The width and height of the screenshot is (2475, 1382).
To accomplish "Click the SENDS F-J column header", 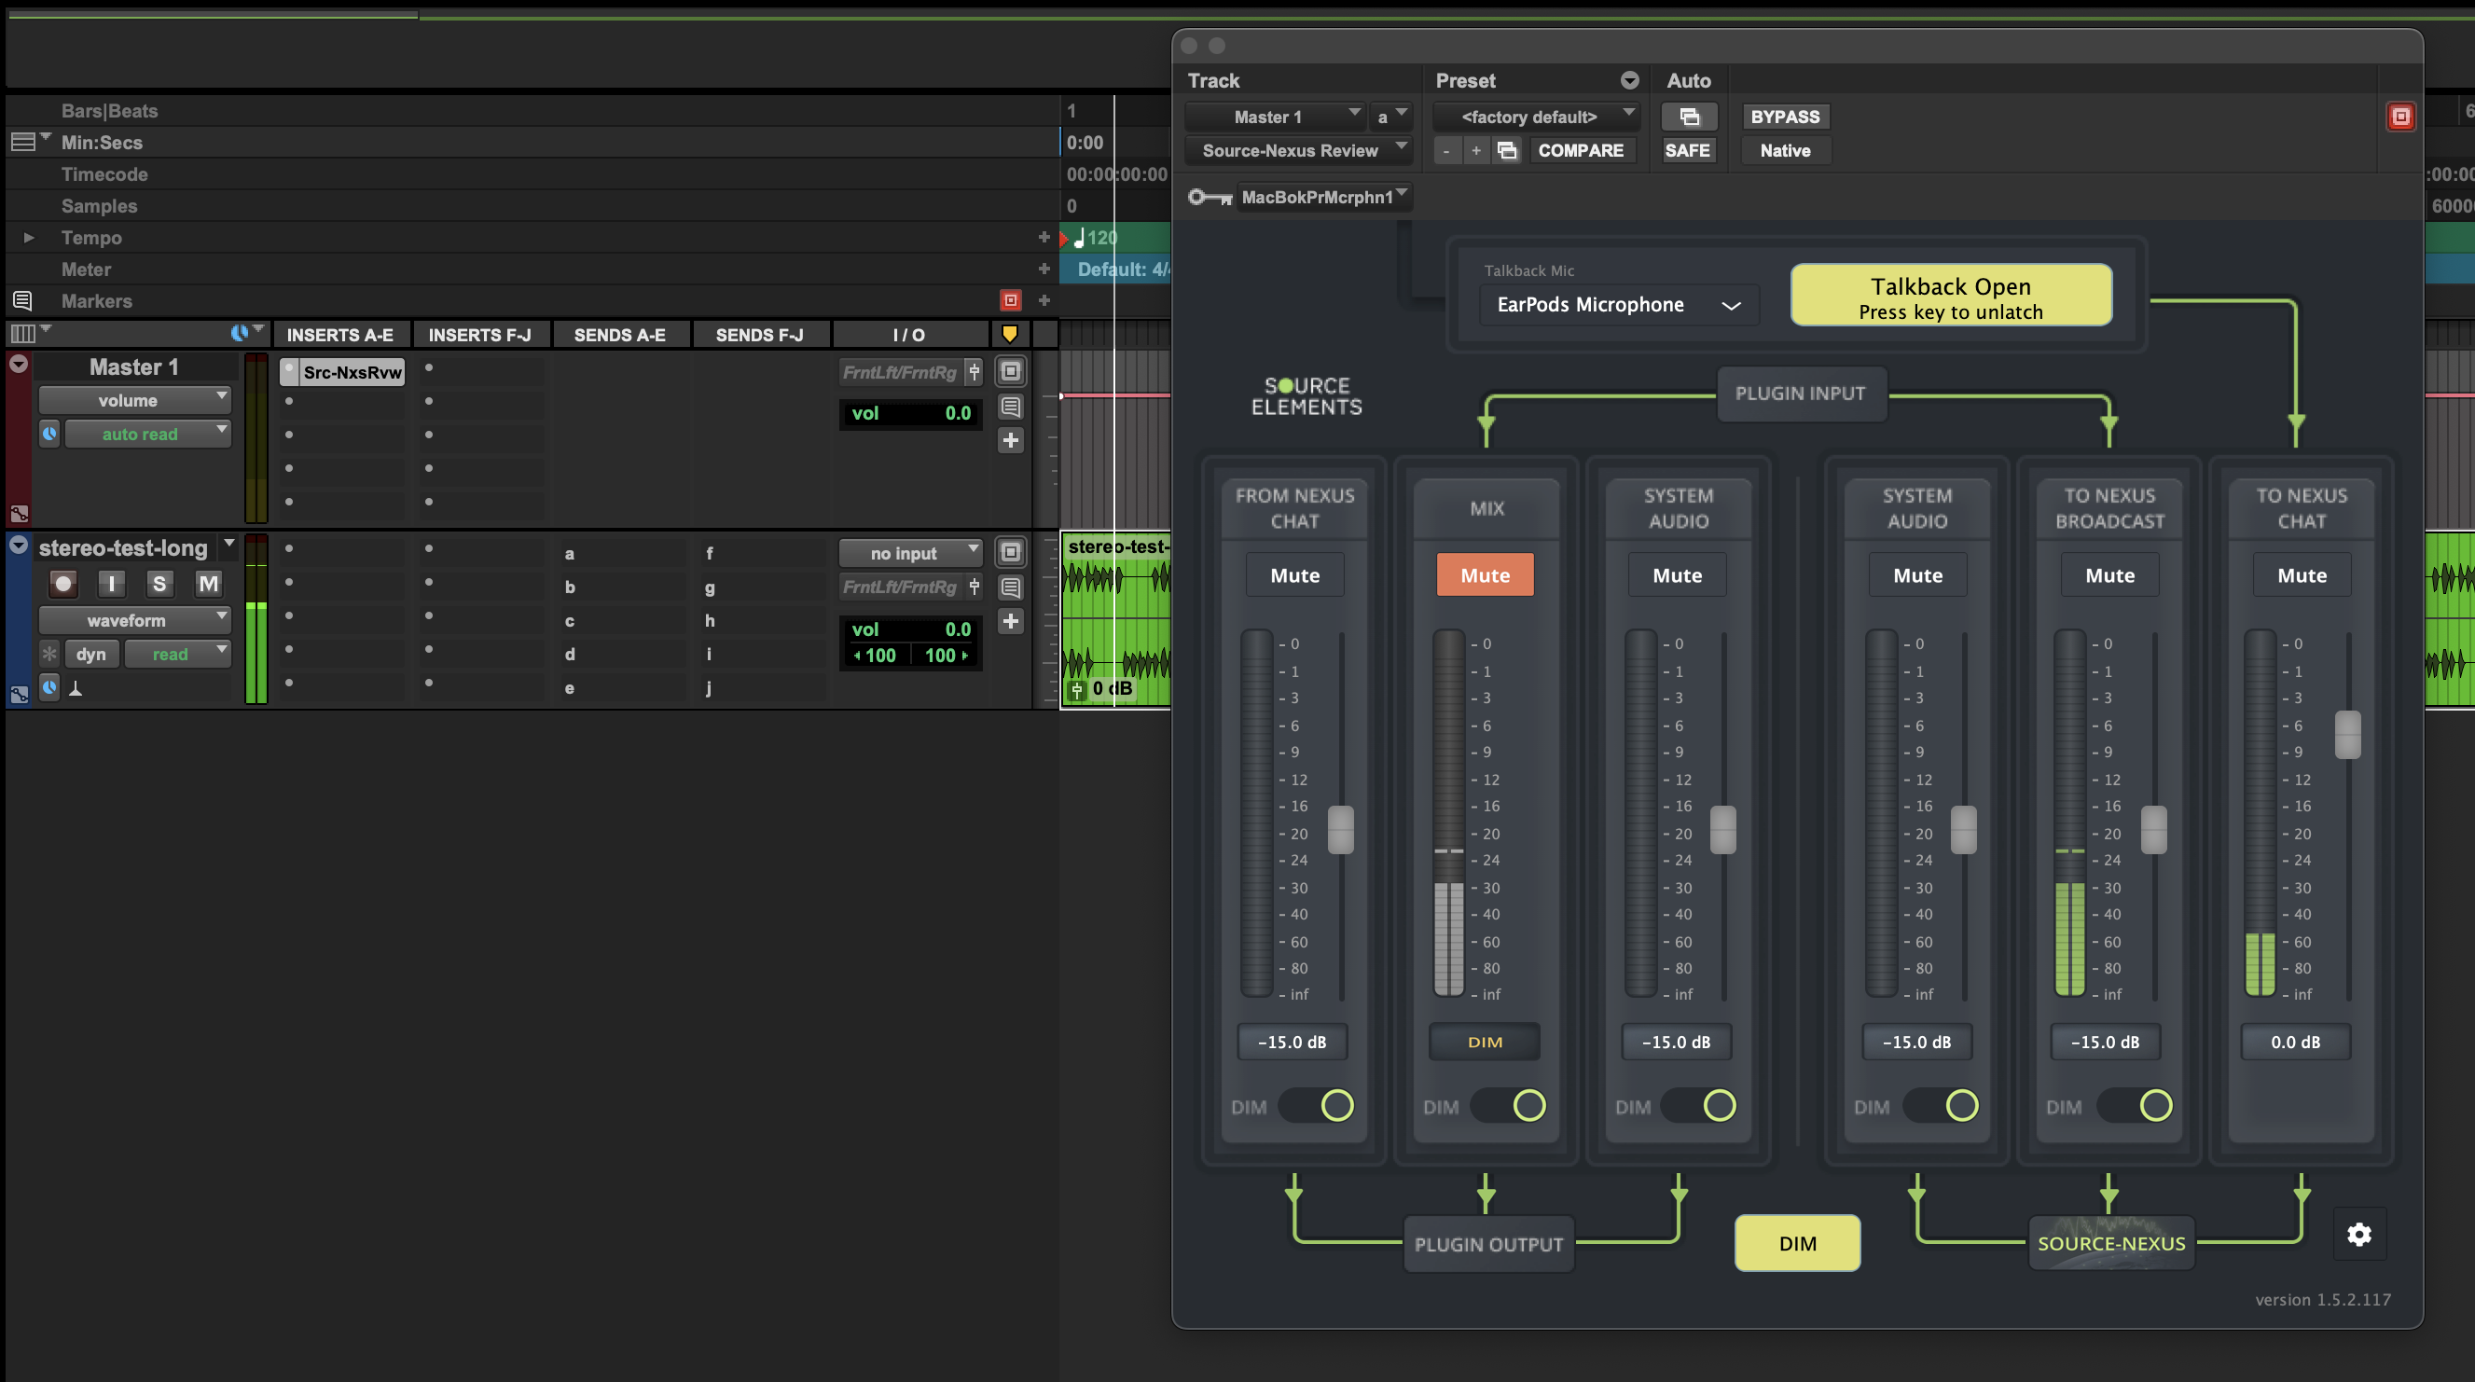I will coord(759,335).
